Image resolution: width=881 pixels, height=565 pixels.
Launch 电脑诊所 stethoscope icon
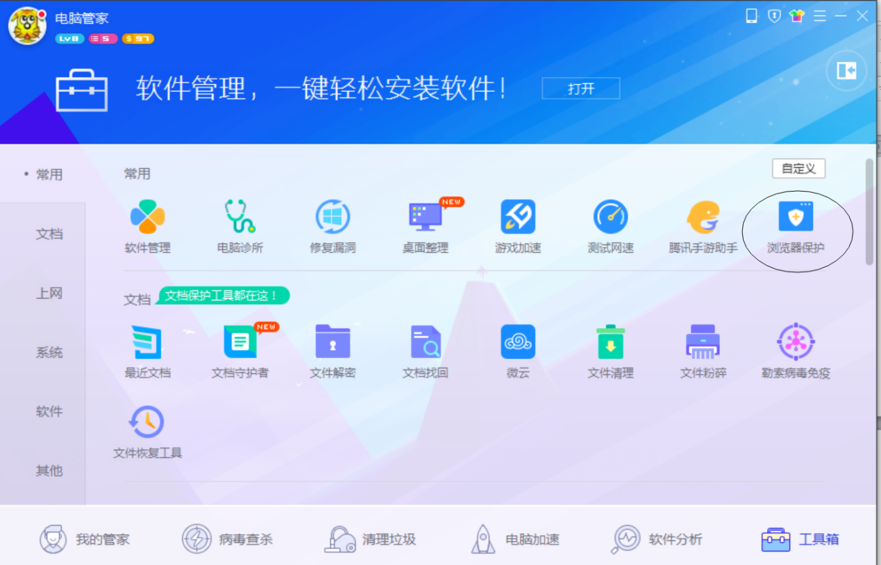240,217
